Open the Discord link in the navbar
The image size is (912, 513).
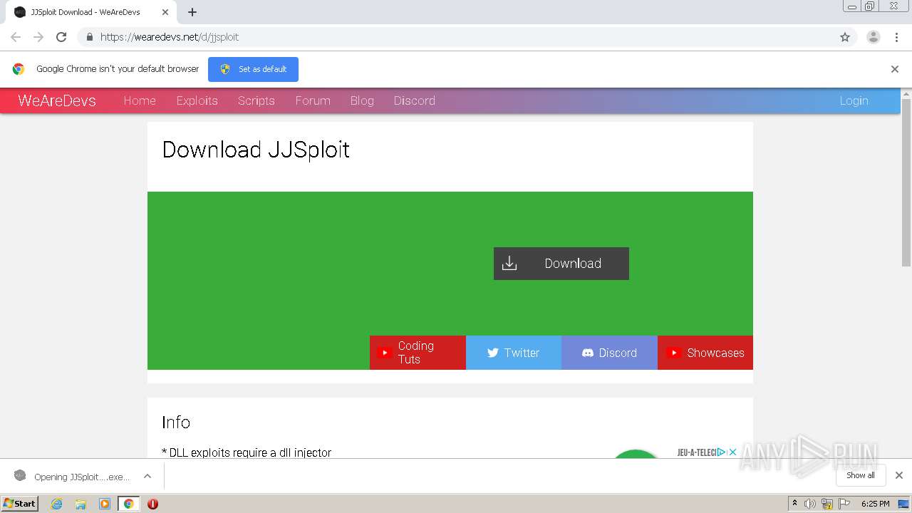click(415, 100)
